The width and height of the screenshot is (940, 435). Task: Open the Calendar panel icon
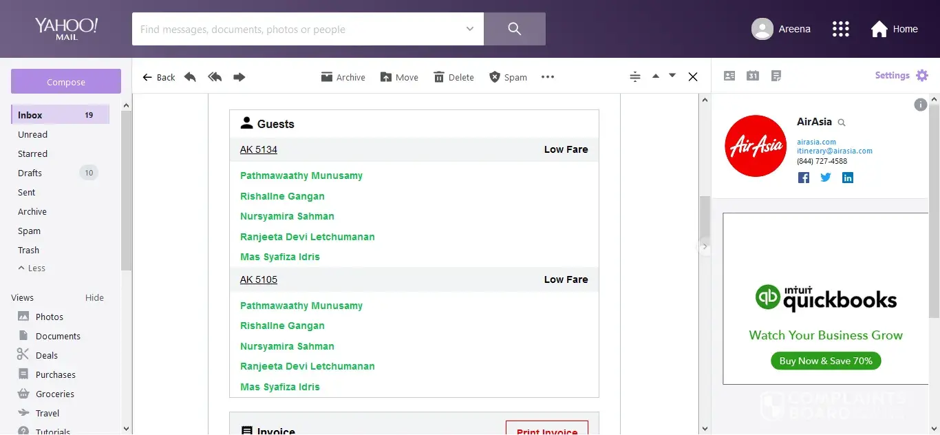coord(753,76)
